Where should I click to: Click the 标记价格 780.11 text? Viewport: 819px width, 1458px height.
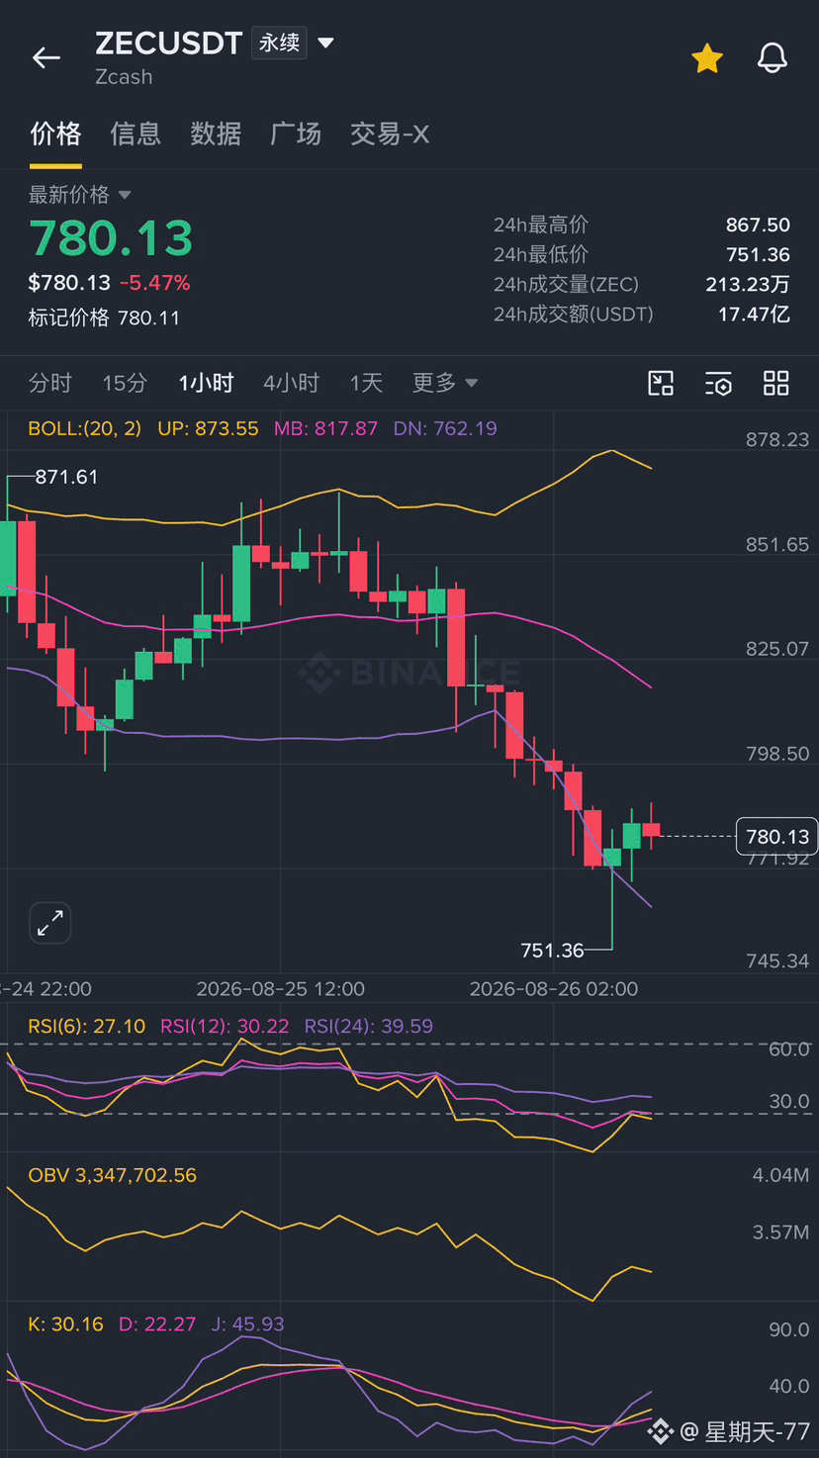click(x=104, y=318)
